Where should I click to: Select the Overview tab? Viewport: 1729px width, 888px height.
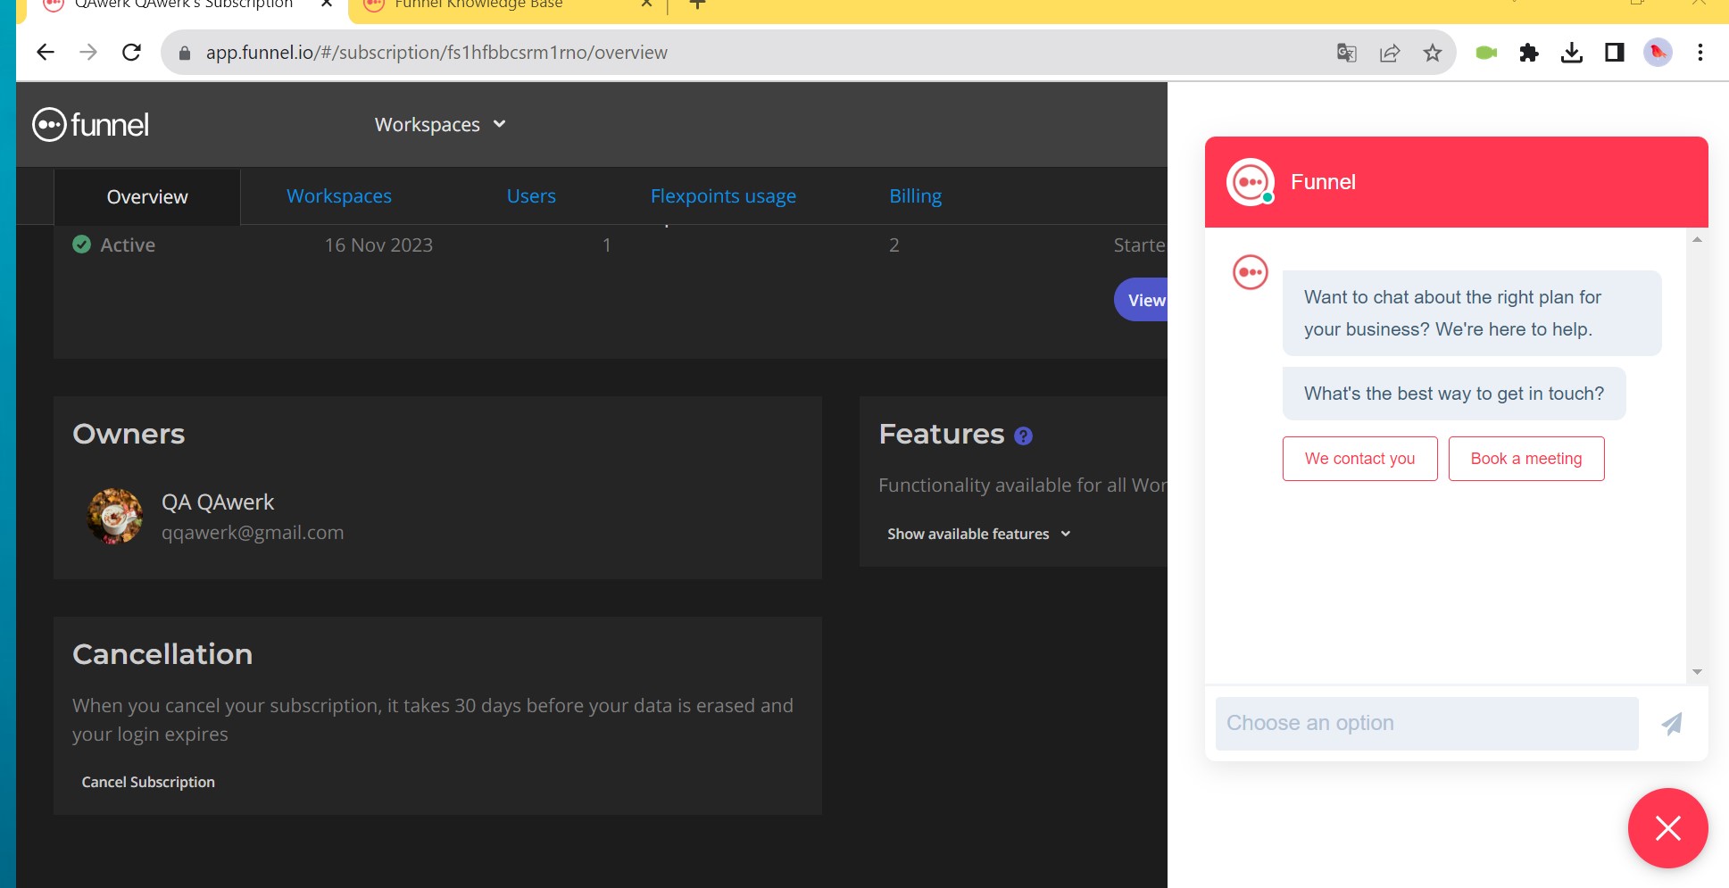click(x=147, y=196)
